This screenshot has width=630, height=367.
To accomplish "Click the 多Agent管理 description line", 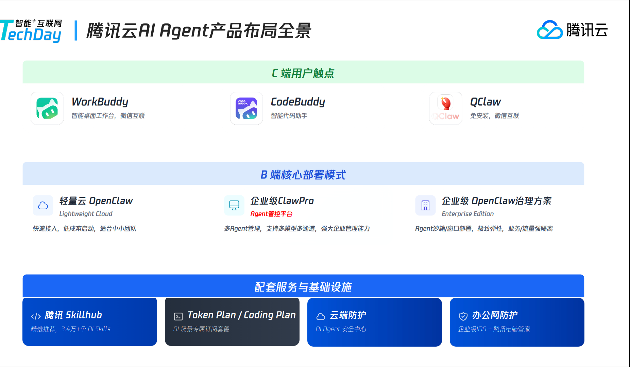I will click(297, 229).
